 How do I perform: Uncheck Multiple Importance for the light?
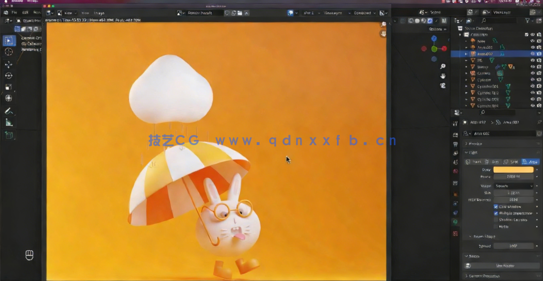pyautogui.click(x=496, y=212)
